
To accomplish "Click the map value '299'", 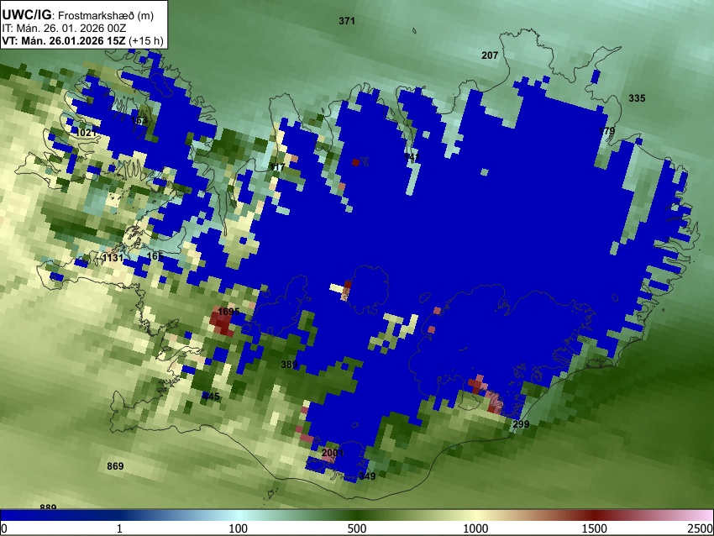I will point(521,424).
